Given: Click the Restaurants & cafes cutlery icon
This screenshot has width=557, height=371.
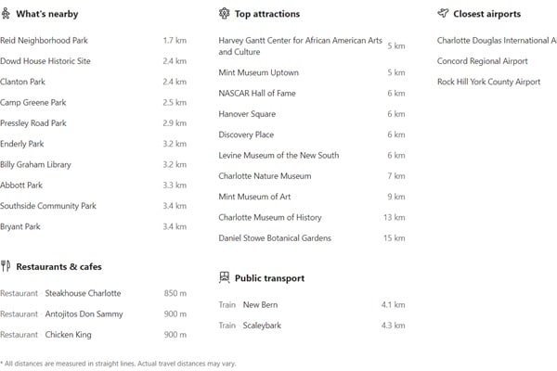Looking at the screenshot, I should 6,266.
